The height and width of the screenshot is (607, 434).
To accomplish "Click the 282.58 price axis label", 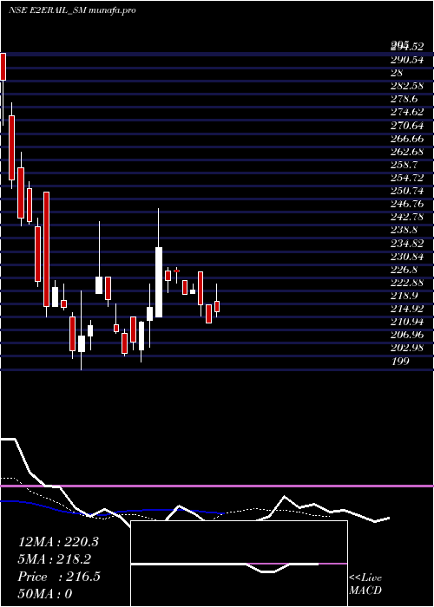I will [407, 86].
